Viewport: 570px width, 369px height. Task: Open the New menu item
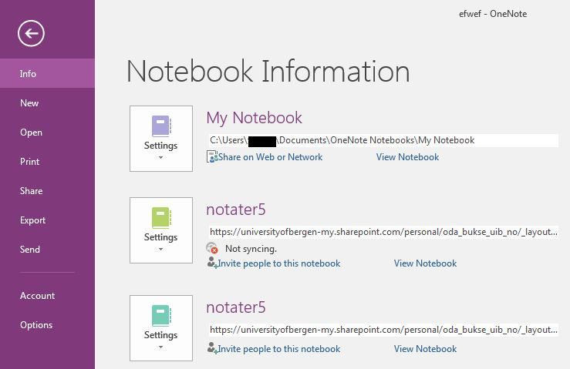[x=29, y=103]
